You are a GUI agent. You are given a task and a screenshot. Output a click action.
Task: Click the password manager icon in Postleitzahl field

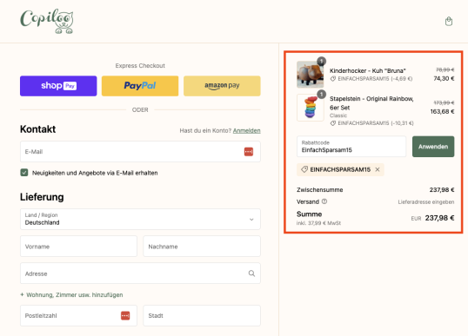[x=125, y=315]
